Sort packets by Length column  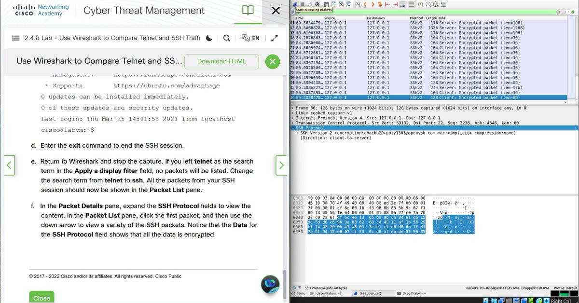tap(431, 18)
